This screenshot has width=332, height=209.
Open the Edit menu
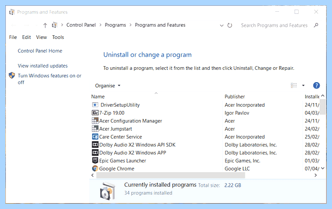click(26, 37)
